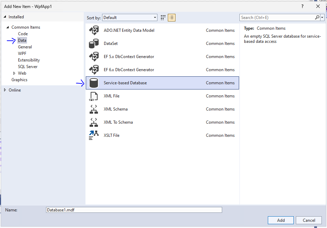327x228 pixels.
Task: Select the Extensibility category
Action: click(29, 60)
